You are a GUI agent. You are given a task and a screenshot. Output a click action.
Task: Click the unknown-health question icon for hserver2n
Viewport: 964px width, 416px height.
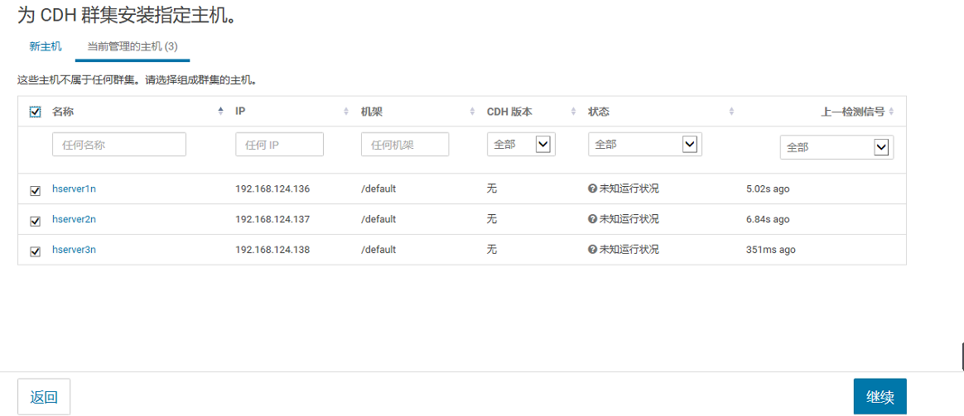pos(593,219)
